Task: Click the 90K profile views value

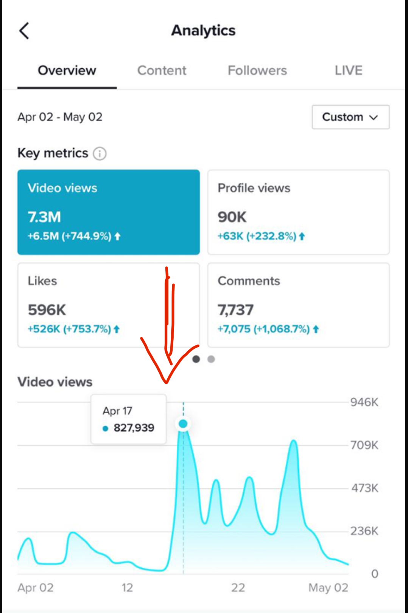Action: point(232,217)
